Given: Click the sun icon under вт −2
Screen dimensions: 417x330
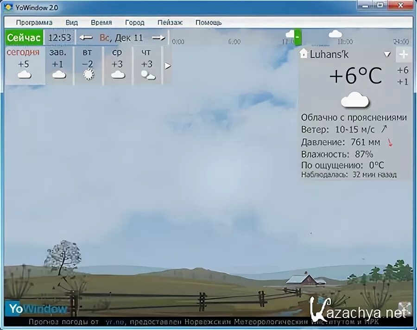Looking at the screenshot, I should pyautogui.click(x=88, y=75).
